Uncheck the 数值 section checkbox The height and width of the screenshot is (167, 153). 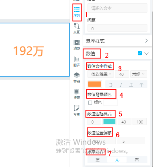140,53
